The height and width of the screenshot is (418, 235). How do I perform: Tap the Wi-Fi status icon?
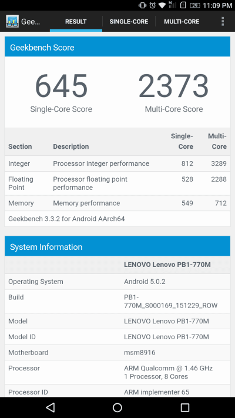tap(162, 5)
